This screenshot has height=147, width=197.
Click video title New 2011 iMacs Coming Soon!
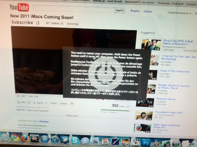[x=42, y=17]
